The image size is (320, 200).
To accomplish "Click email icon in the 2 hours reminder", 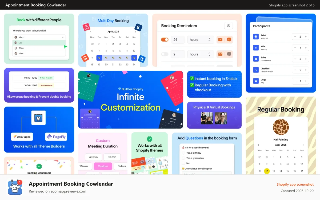I will (x=220, y=54).
